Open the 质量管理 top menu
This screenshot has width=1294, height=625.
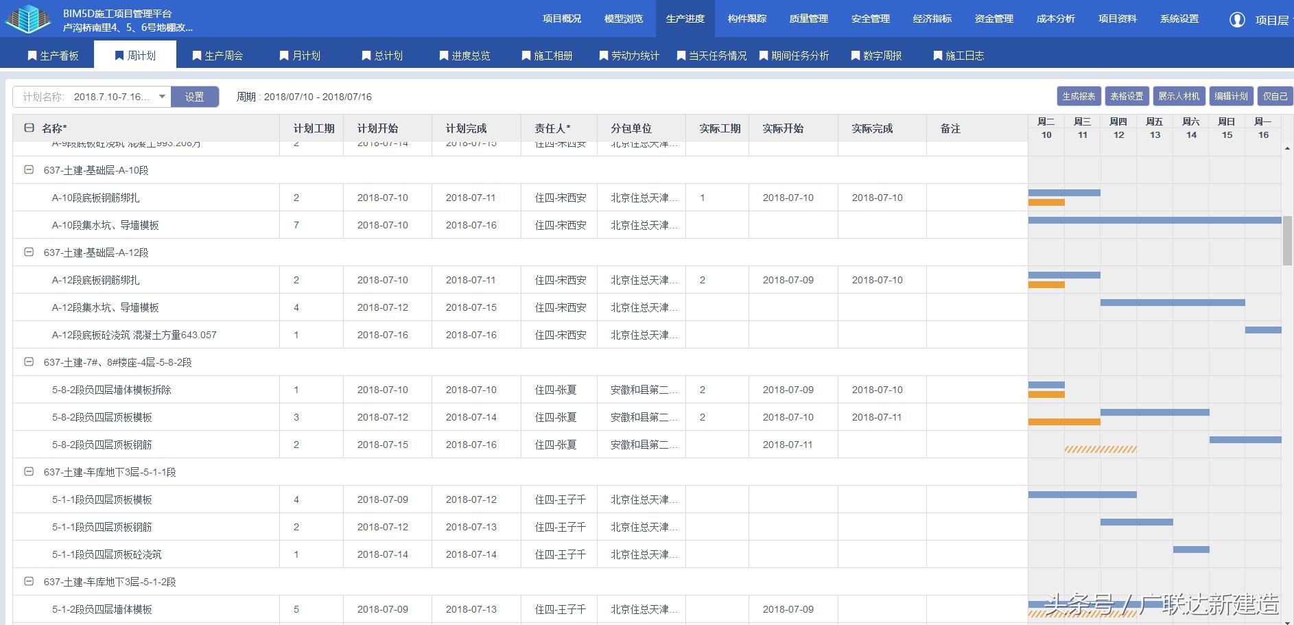point(808,19)
